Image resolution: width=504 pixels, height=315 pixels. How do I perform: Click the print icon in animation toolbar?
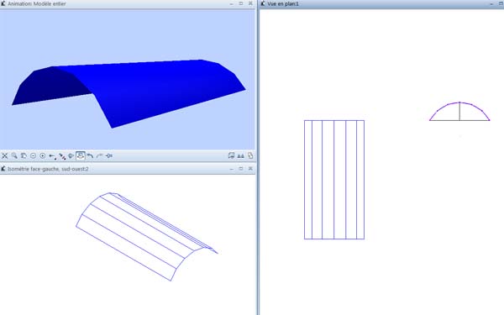(231, 156)
